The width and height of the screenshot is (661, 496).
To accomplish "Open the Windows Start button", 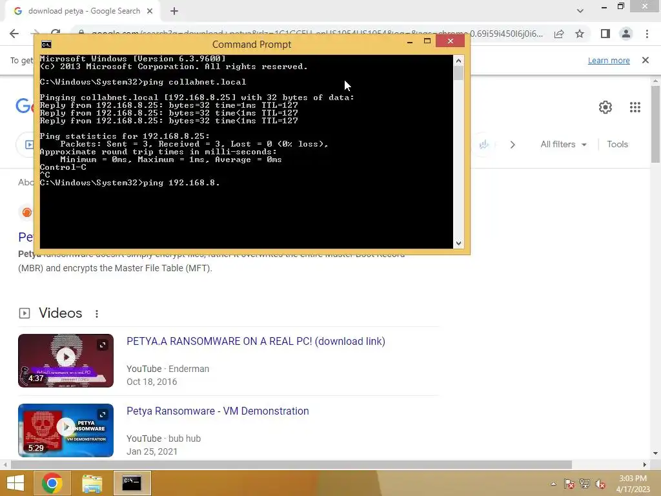I will click(15, 483).
